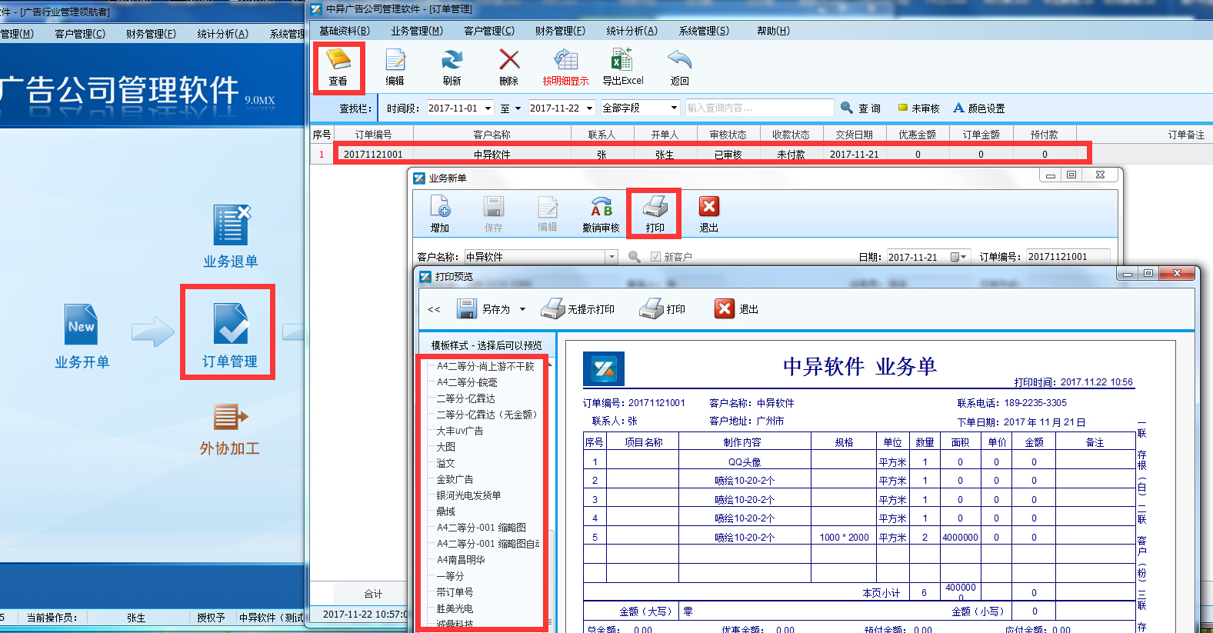Open the 日期 2017-11-21 date picker
Viewport: 1213px width, 633px height.
(958, 257)
